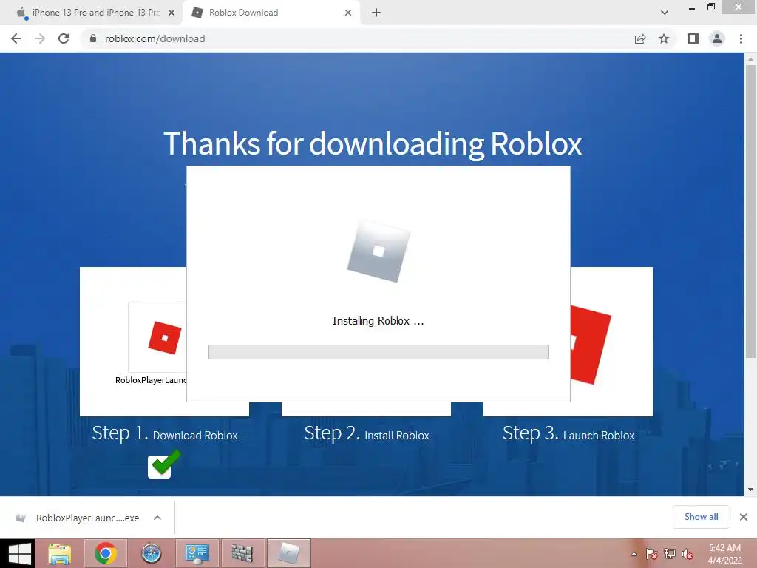The height and width of the screenshot is (568, 757).
Task: Click the Step 2 Install Roblox label
Action: pyautogui.click(x=367, y=433)
